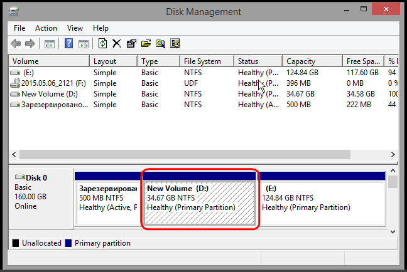Sort by the Layout column header

pos(113,61)
